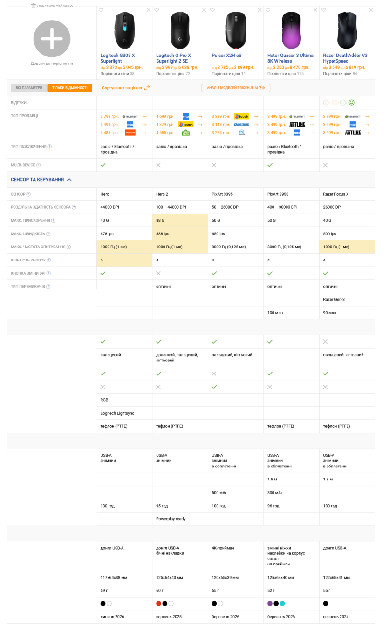Select the white swatch under Logitech G305 X
389x628 pixels.
(x=109, y=604)
